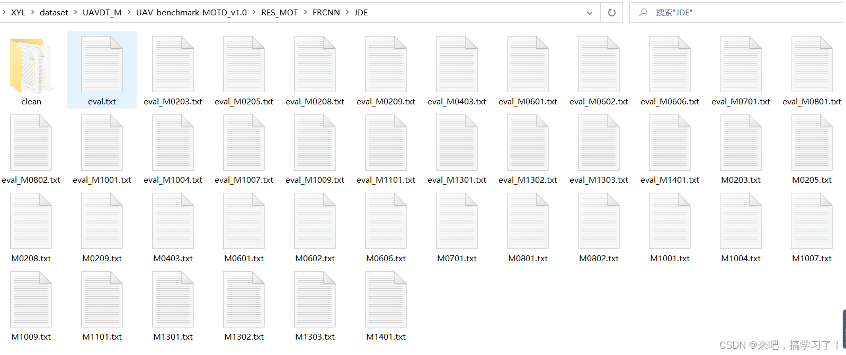Select the M0606.txt file icon
This screenshot has height=355, width=846.
click(386, 221)
